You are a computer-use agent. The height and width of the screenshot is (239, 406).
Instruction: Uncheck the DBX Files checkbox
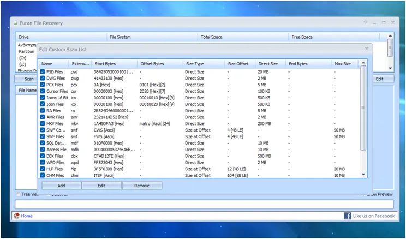[x=43, y=156]
